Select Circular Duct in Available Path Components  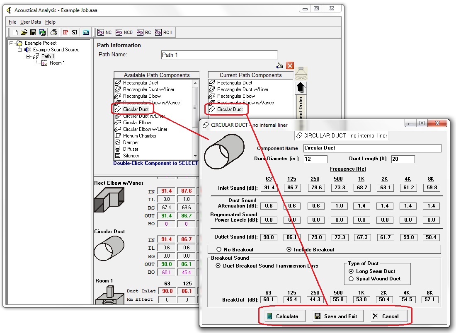pyautogui.click(x=136, y=109)
